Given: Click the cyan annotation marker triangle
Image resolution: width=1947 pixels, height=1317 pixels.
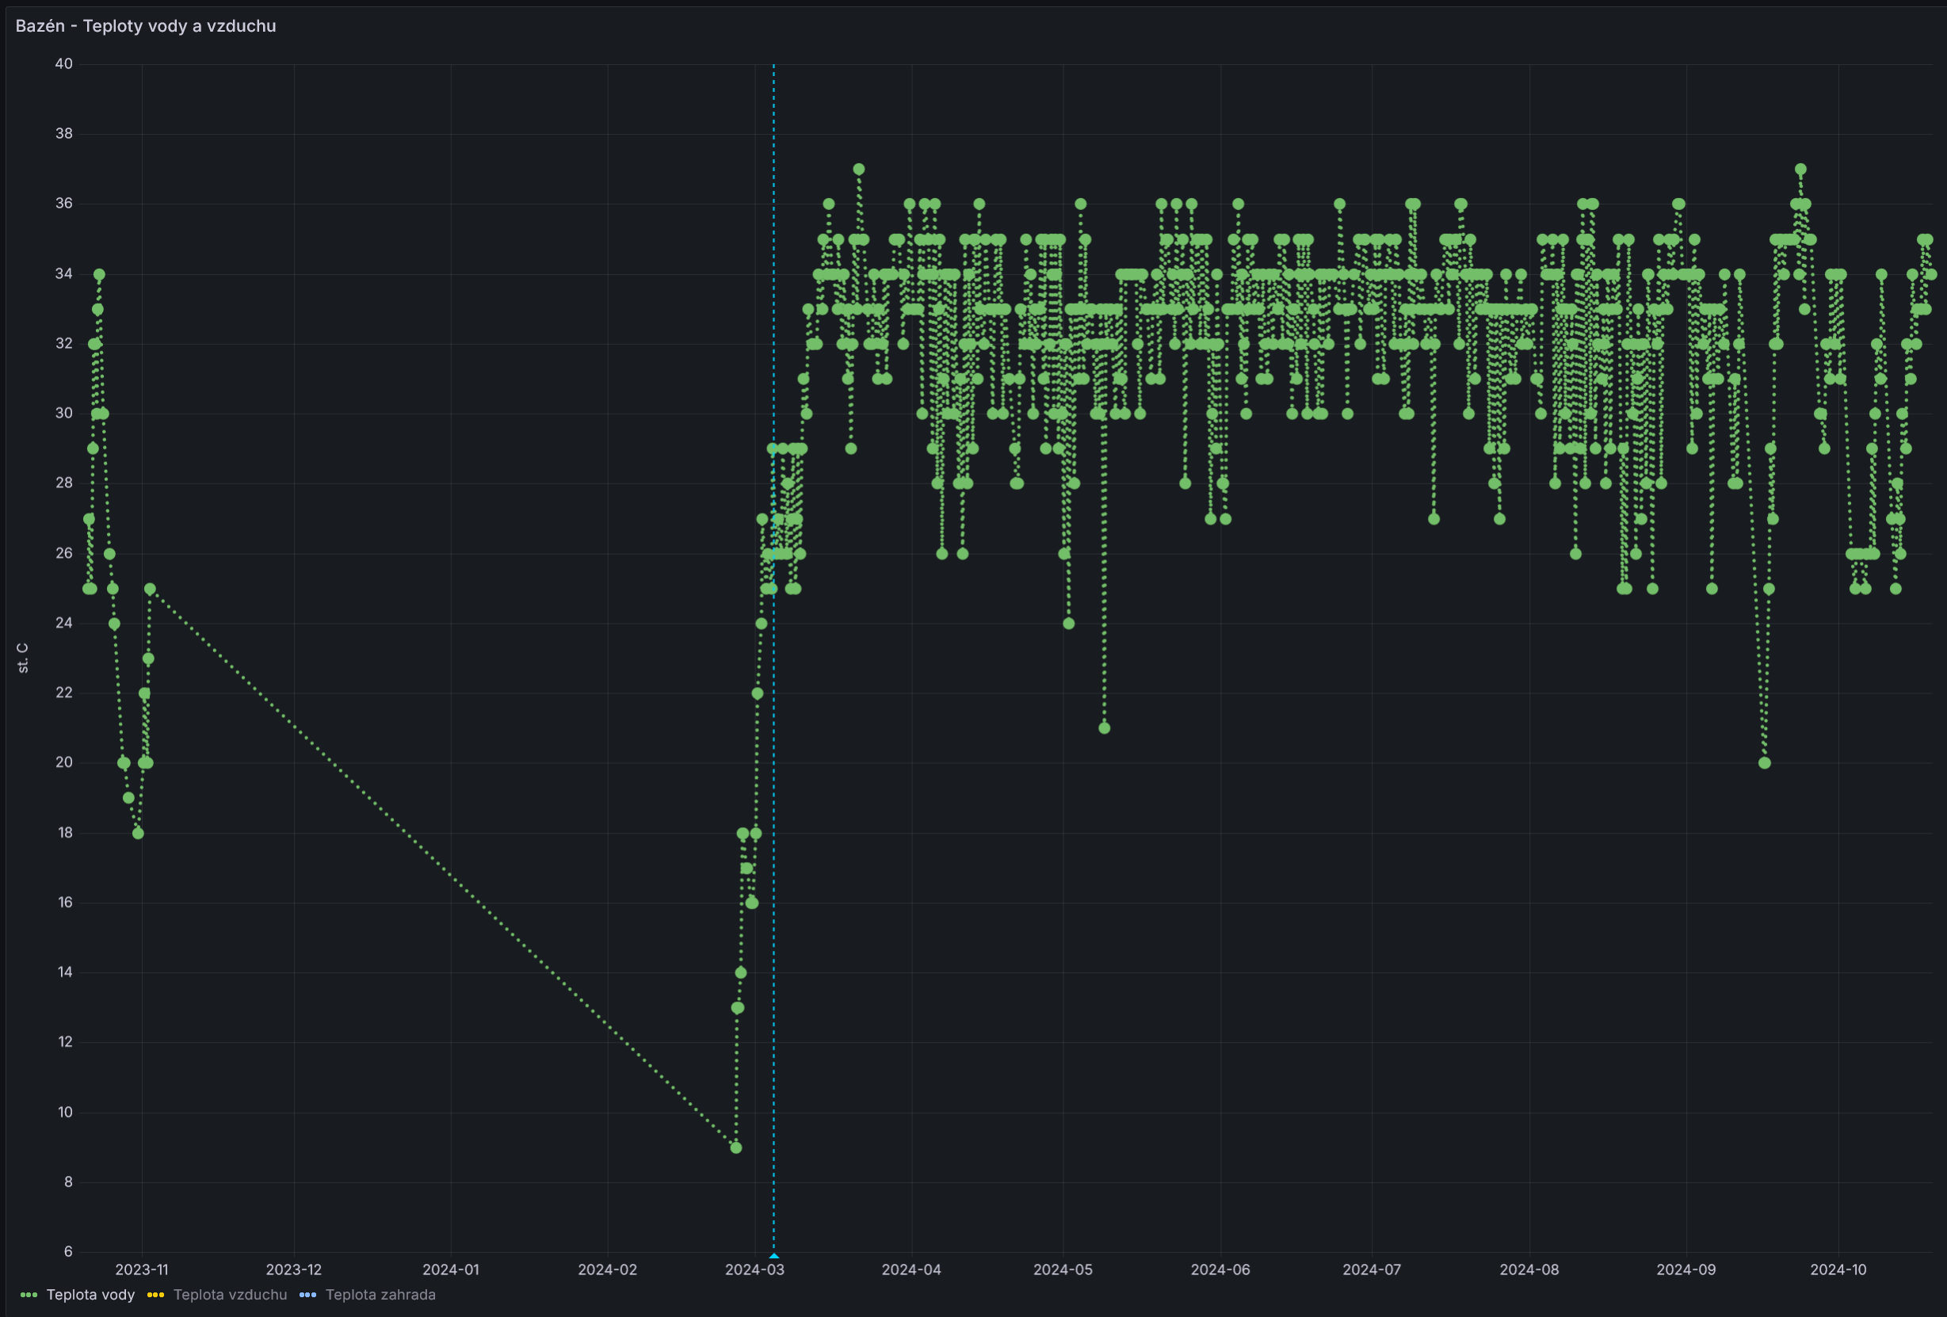Looking at the screenshot, I should [x=773, y=1256].
